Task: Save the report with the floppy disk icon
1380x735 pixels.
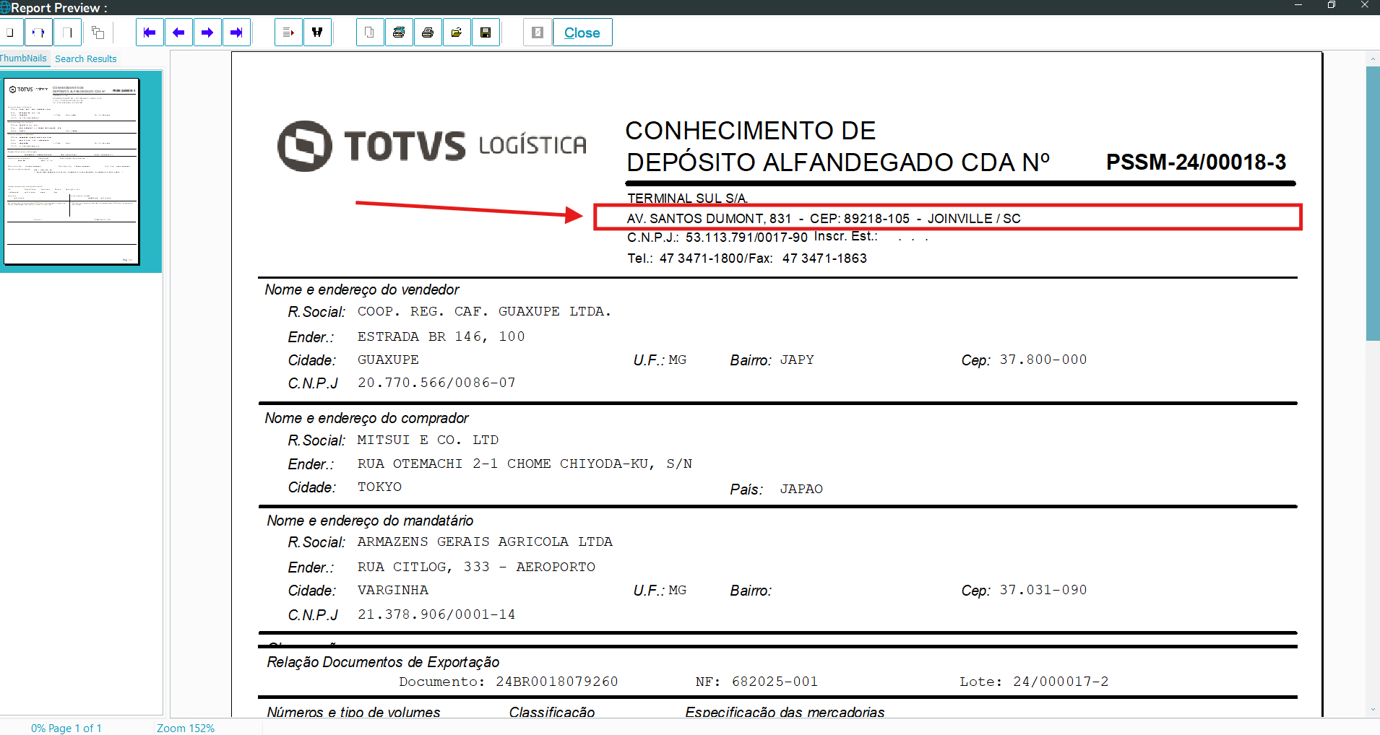Action: (x=486, y=32)
